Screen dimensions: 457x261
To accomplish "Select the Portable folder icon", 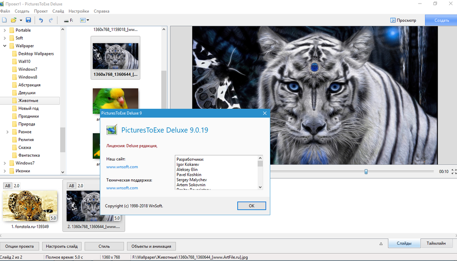I will 12,30.
